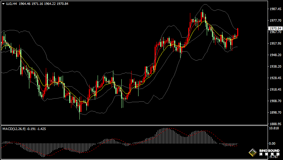Click the last red candle at far right
The image size is (283, 160).
point(238,32)
